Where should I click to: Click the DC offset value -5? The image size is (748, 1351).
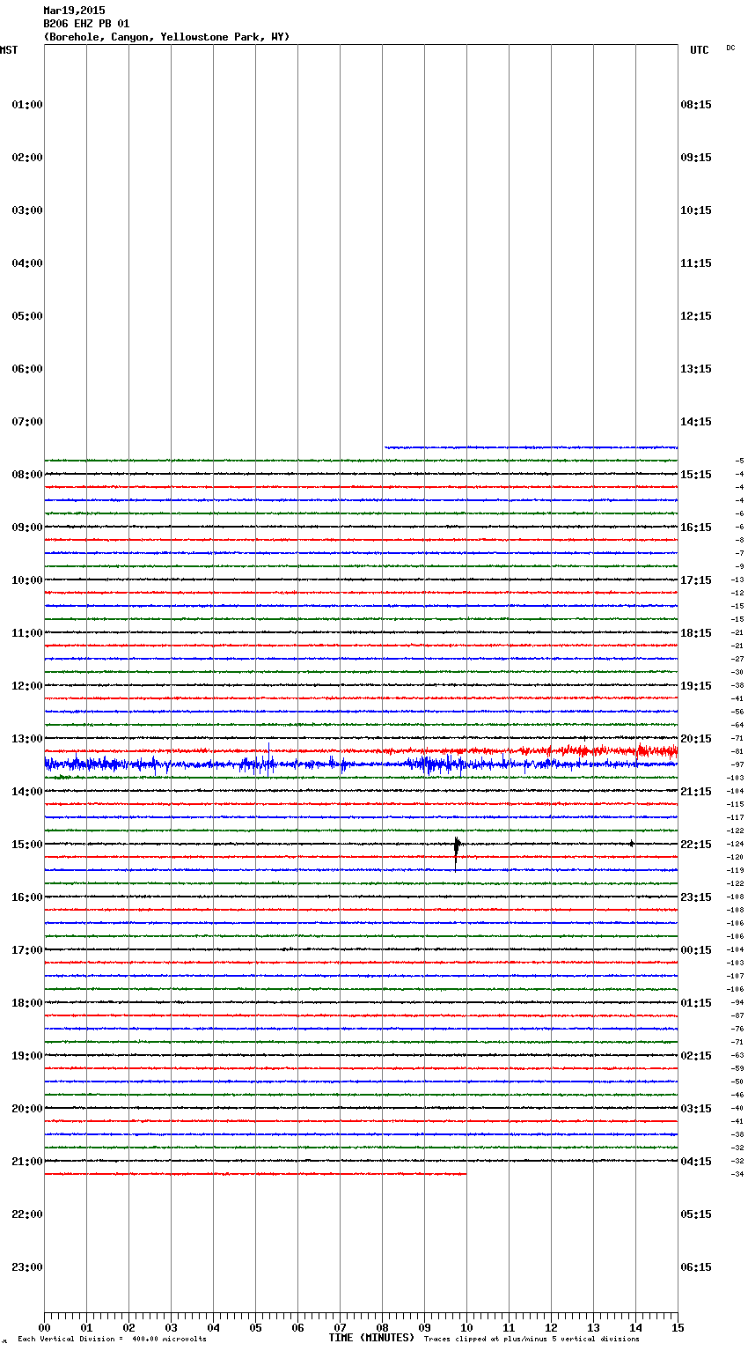pos(739,461)
